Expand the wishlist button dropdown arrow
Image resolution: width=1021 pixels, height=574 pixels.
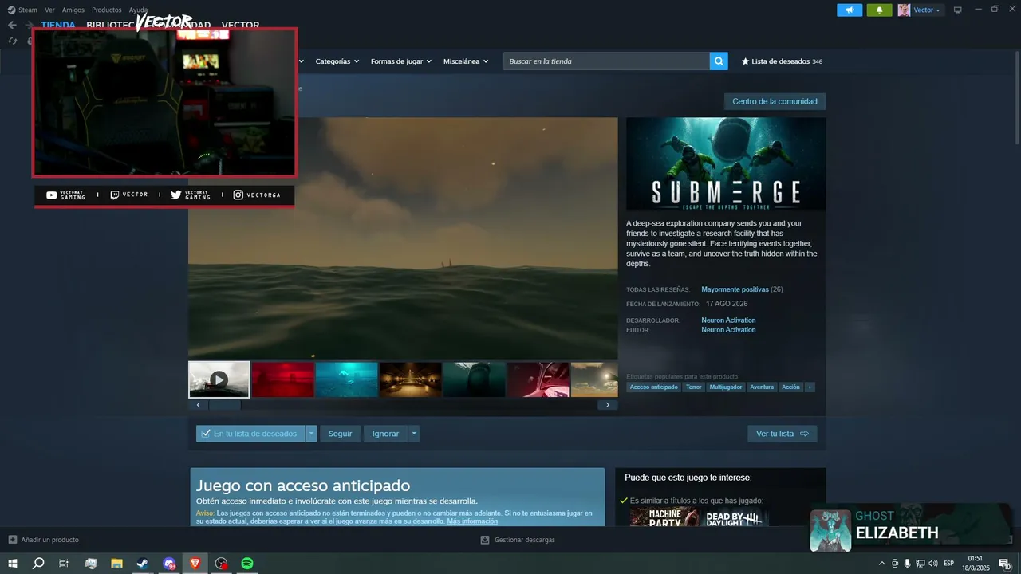312,434
